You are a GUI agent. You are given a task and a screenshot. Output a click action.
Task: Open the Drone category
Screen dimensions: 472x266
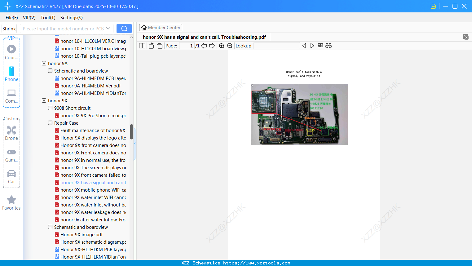click(x=11, y=133)
